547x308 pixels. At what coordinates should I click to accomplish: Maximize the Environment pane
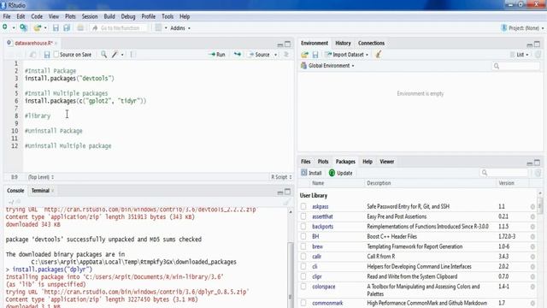point(537,44)
